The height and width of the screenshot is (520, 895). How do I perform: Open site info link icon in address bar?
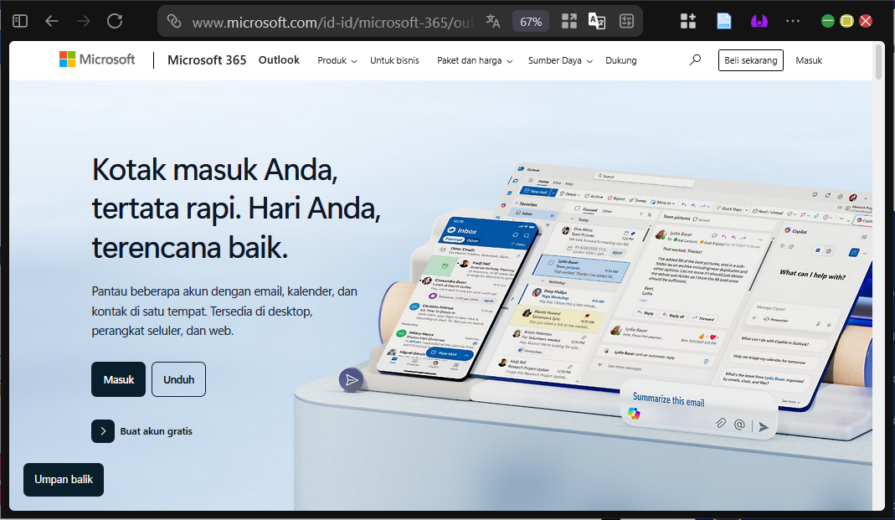[x=174, y=21]
